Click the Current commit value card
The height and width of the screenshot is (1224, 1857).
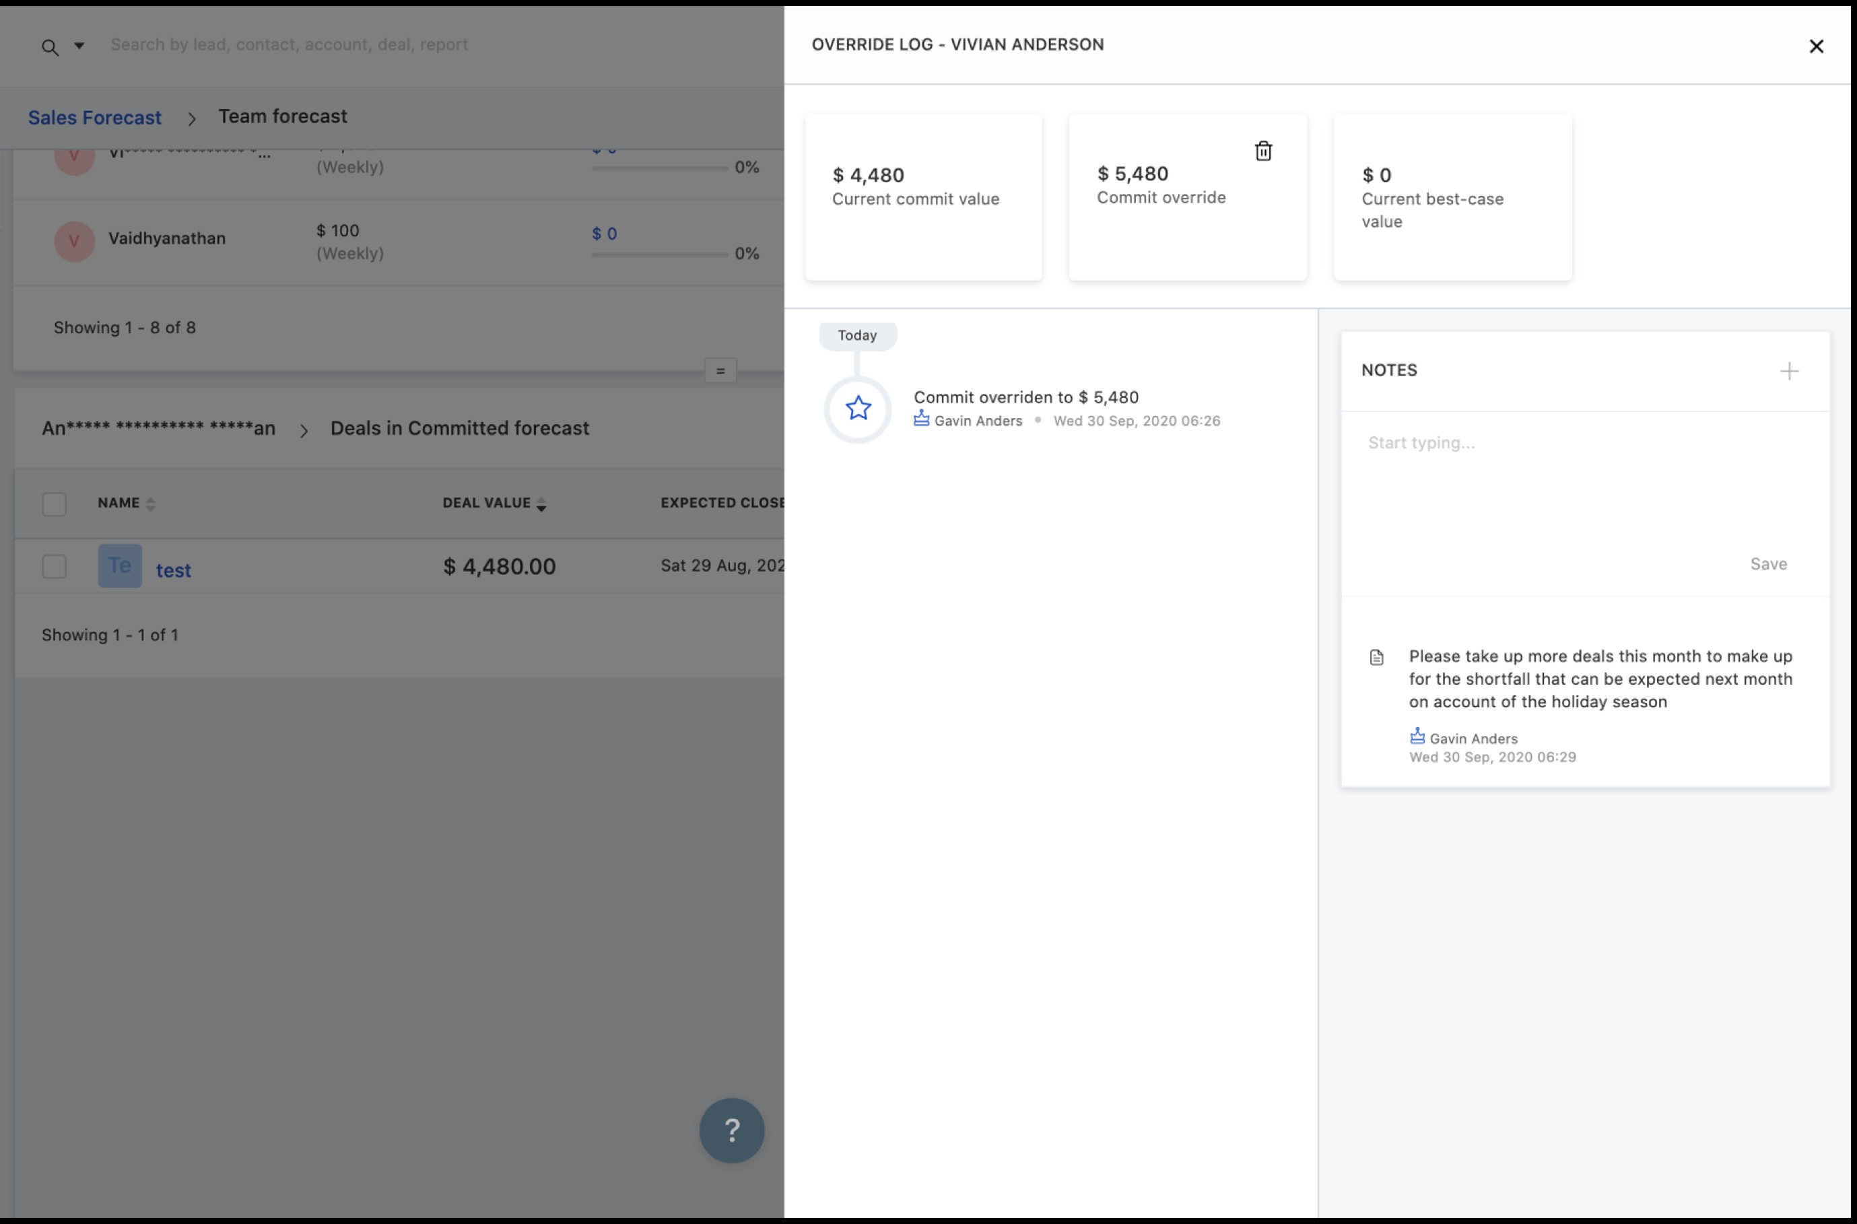[x=923, y=197]
